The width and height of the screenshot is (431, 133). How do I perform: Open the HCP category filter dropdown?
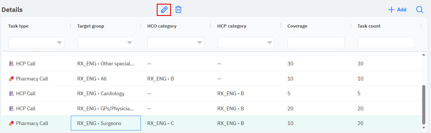click(x=269, y=43)
